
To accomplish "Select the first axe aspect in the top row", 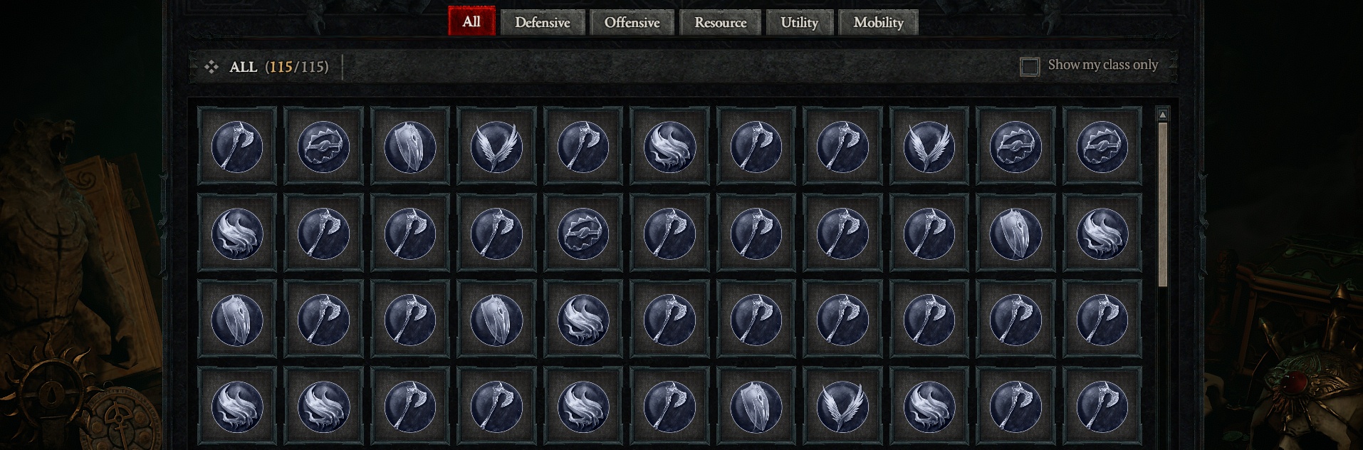I will (237, 146).
